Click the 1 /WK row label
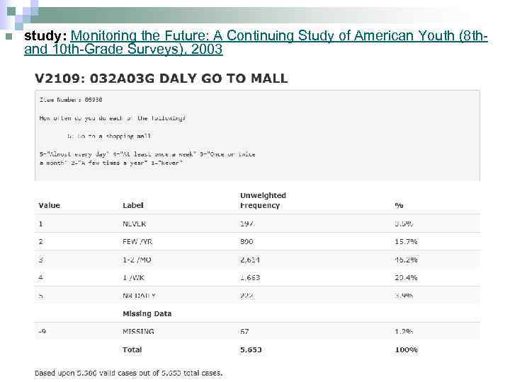 [x=134, y=277]
